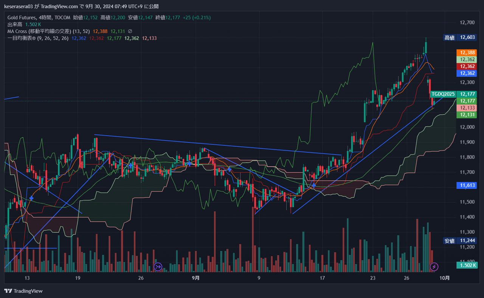The height and width of the screenshot is (298, 484).
Task: Click the blue 12,362 value in 一目均衡表 legend
Action: [x=79, y=38]
